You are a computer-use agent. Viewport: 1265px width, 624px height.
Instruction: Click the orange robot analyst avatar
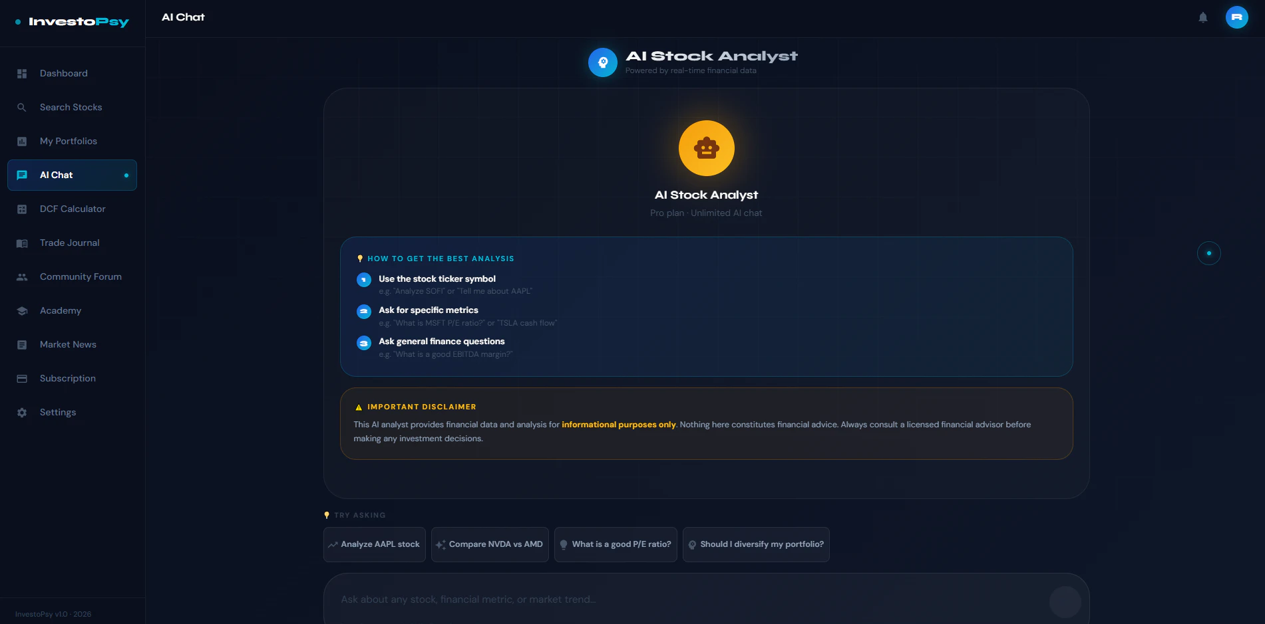[707, 148]
